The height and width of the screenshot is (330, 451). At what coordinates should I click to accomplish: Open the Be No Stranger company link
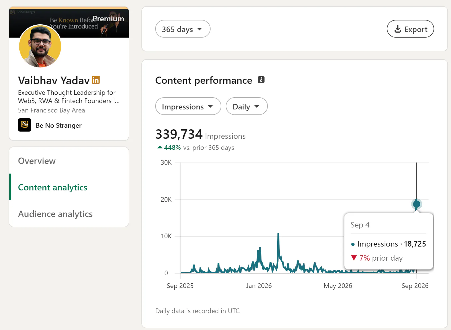pos(59,125)
